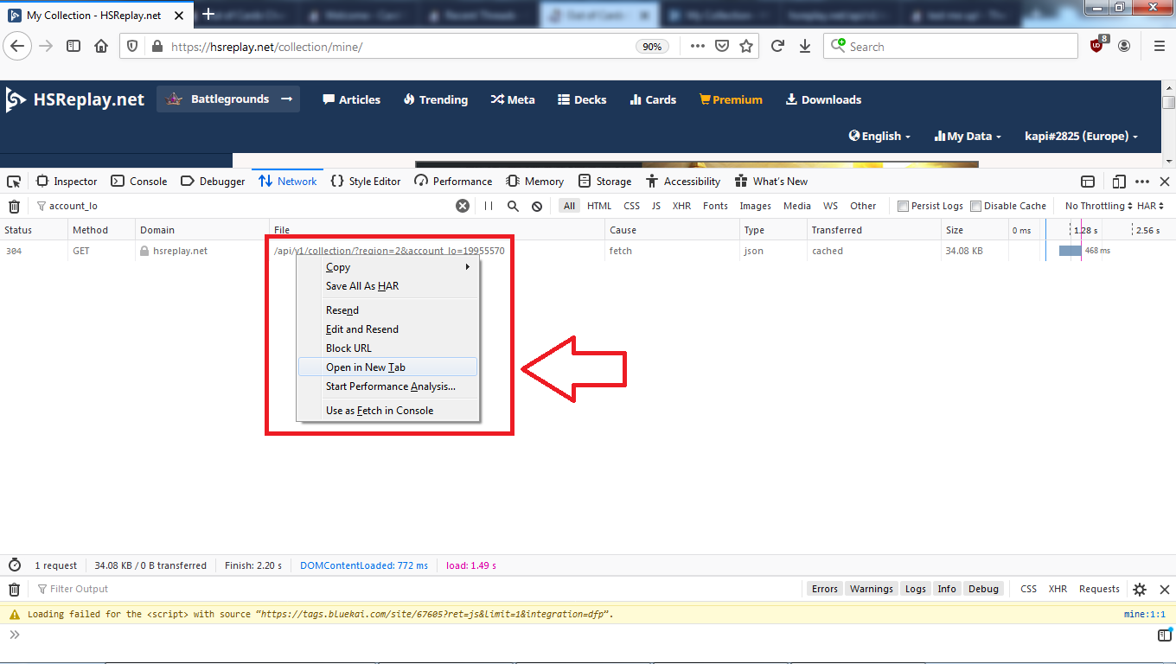Click the 90% zoom level indicator
1176x664 pixels.
653,47
